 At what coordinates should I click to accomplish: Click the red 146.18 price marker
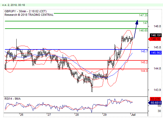(155, 39)
